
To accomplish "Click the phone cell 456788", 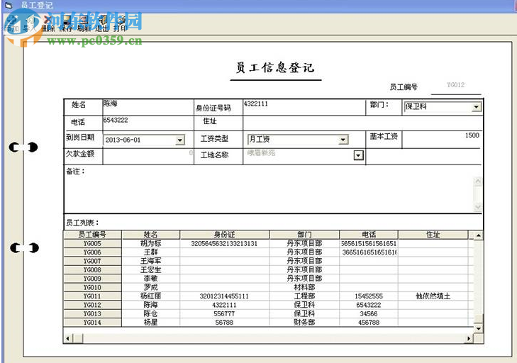I will (x=369, y=323).
